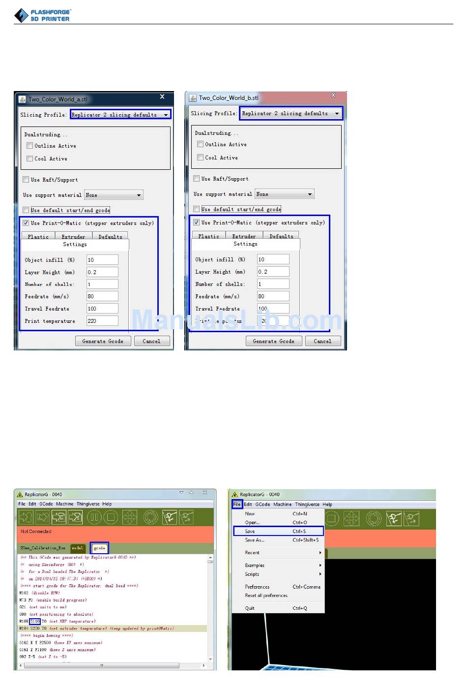Open Machine menu in the gcode ReplicatorG window

64,504
